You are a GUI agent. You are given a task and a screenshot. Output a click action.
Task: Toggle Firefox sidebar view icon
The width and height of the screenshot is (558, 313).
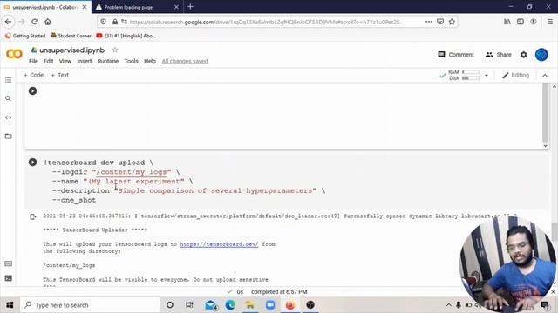pos(521,22)
